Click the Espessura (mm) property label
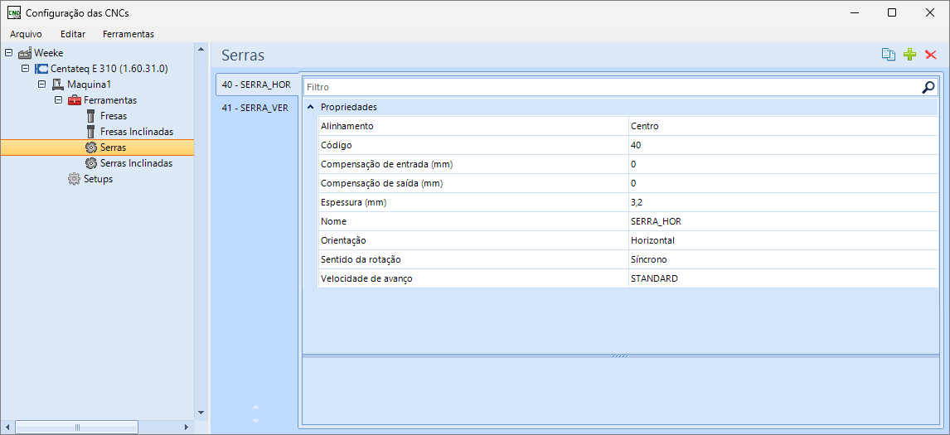This screenshot has height=435, width=950. click(x=353, y=202)
